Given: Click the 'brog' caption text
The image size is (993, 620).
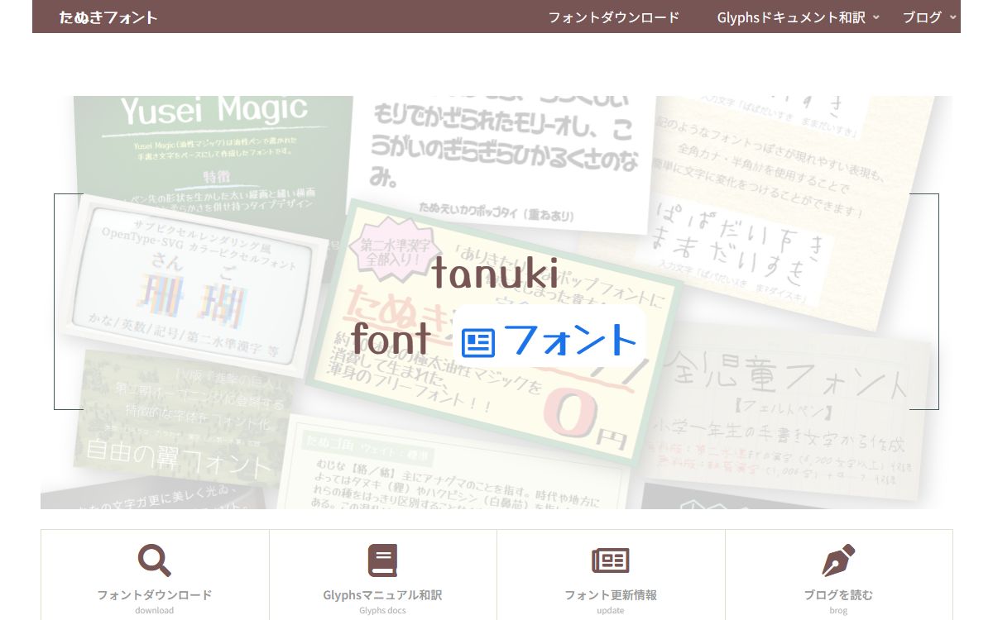Looking at the screenshot, I should 838,611.
